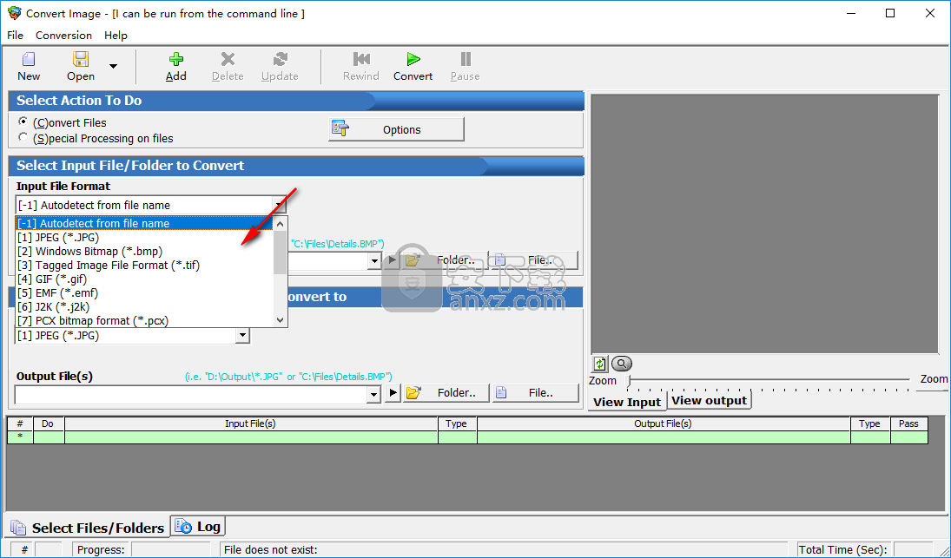Open the output format JPEG dropdown
Image resolution: width=951 pixels, height=558 pixels.
point(242,336)
